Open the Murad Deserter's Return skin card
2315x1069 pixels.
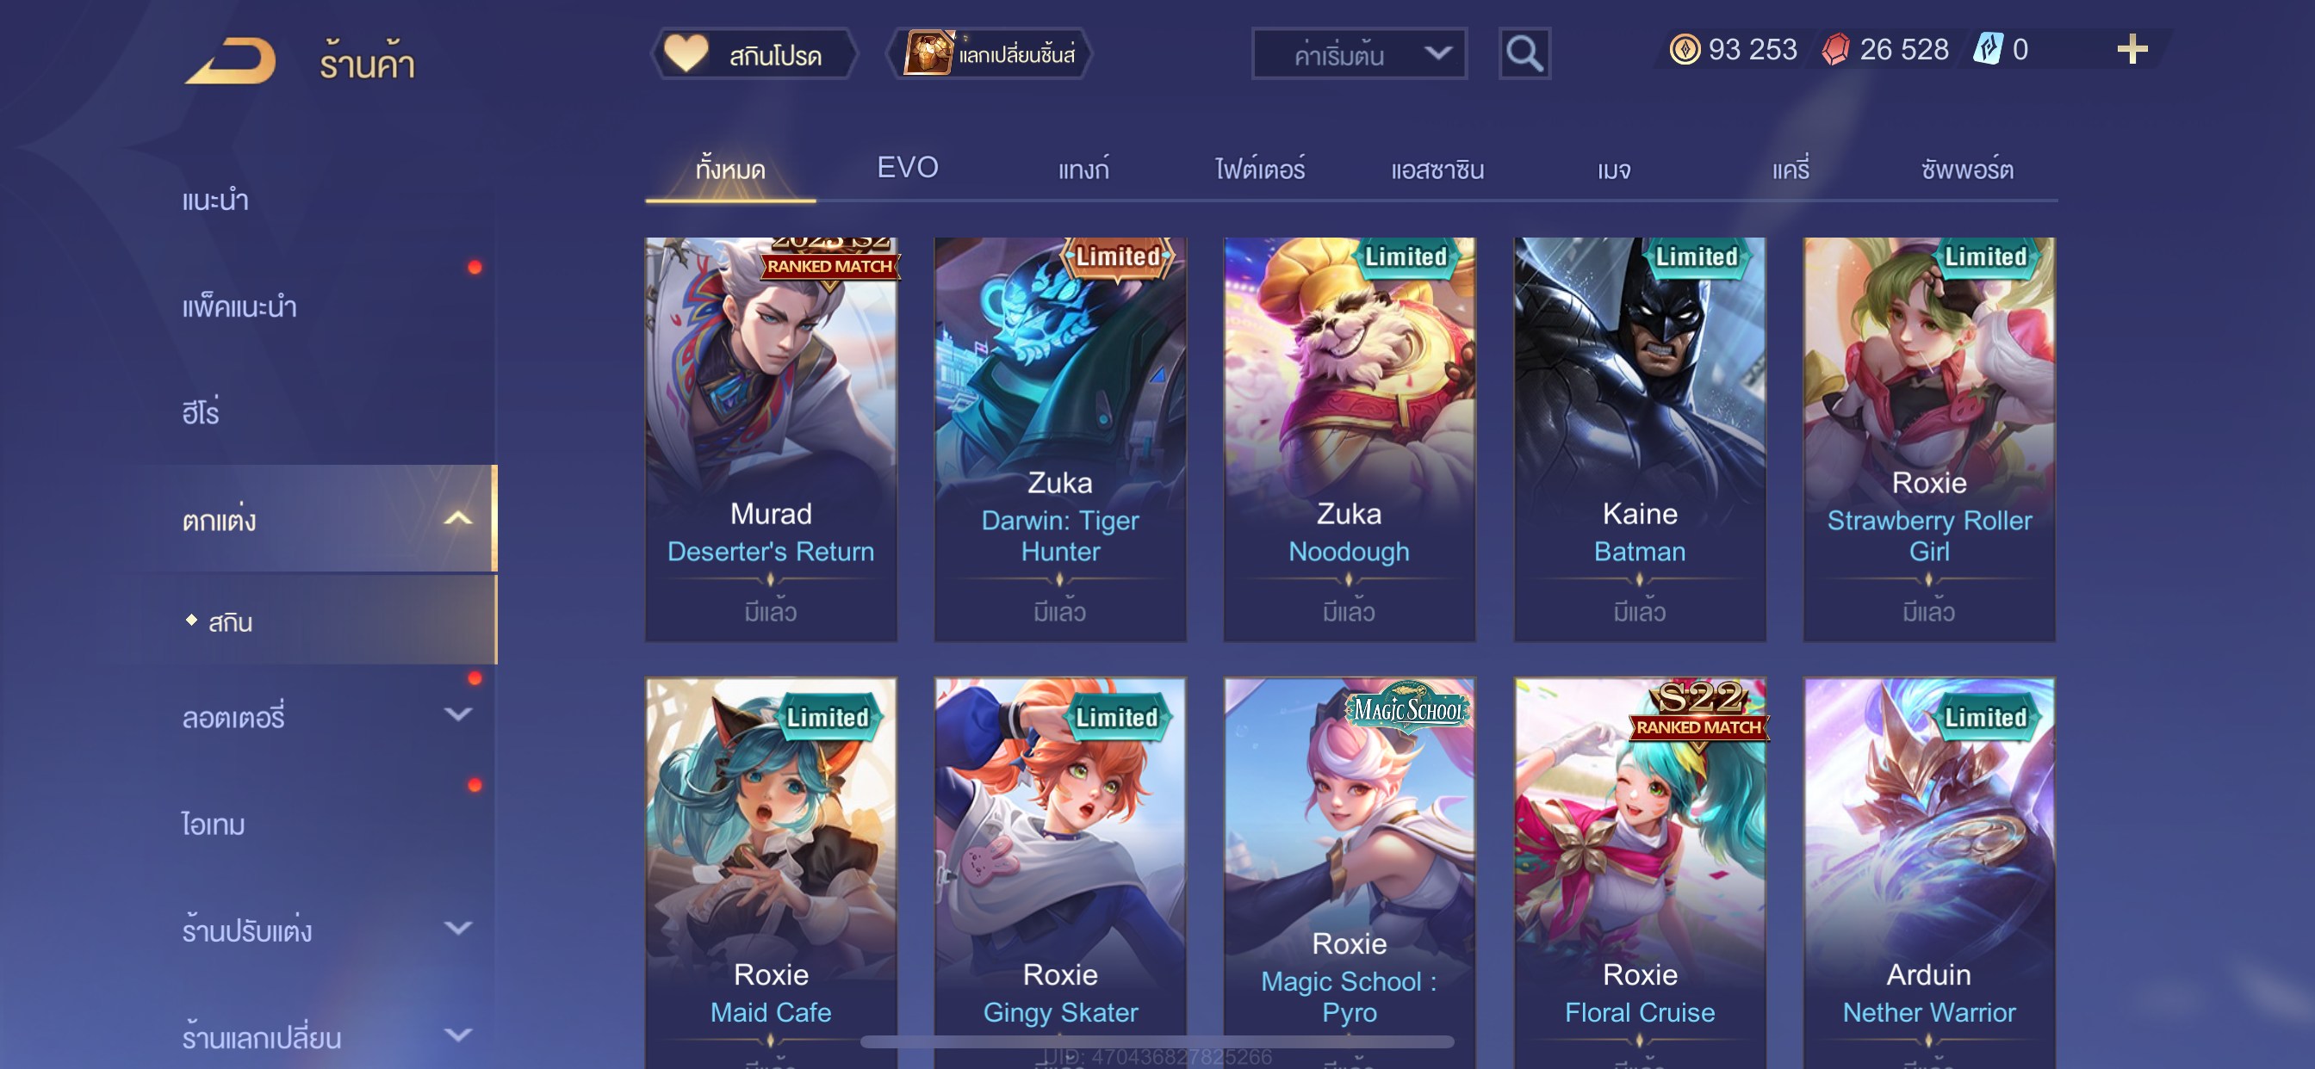[770, 439]
